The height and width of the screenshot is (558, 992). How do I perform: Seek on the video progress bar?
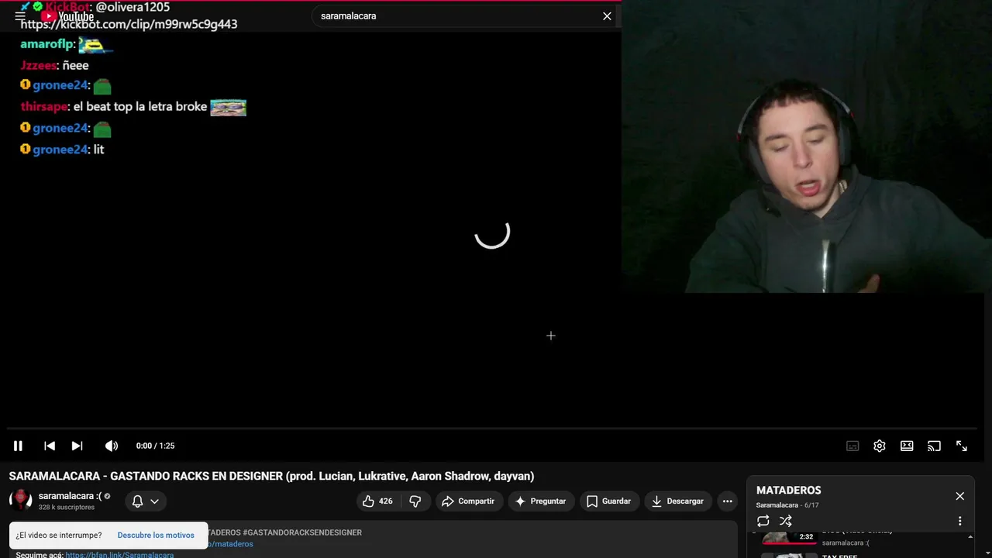(492, 428)
